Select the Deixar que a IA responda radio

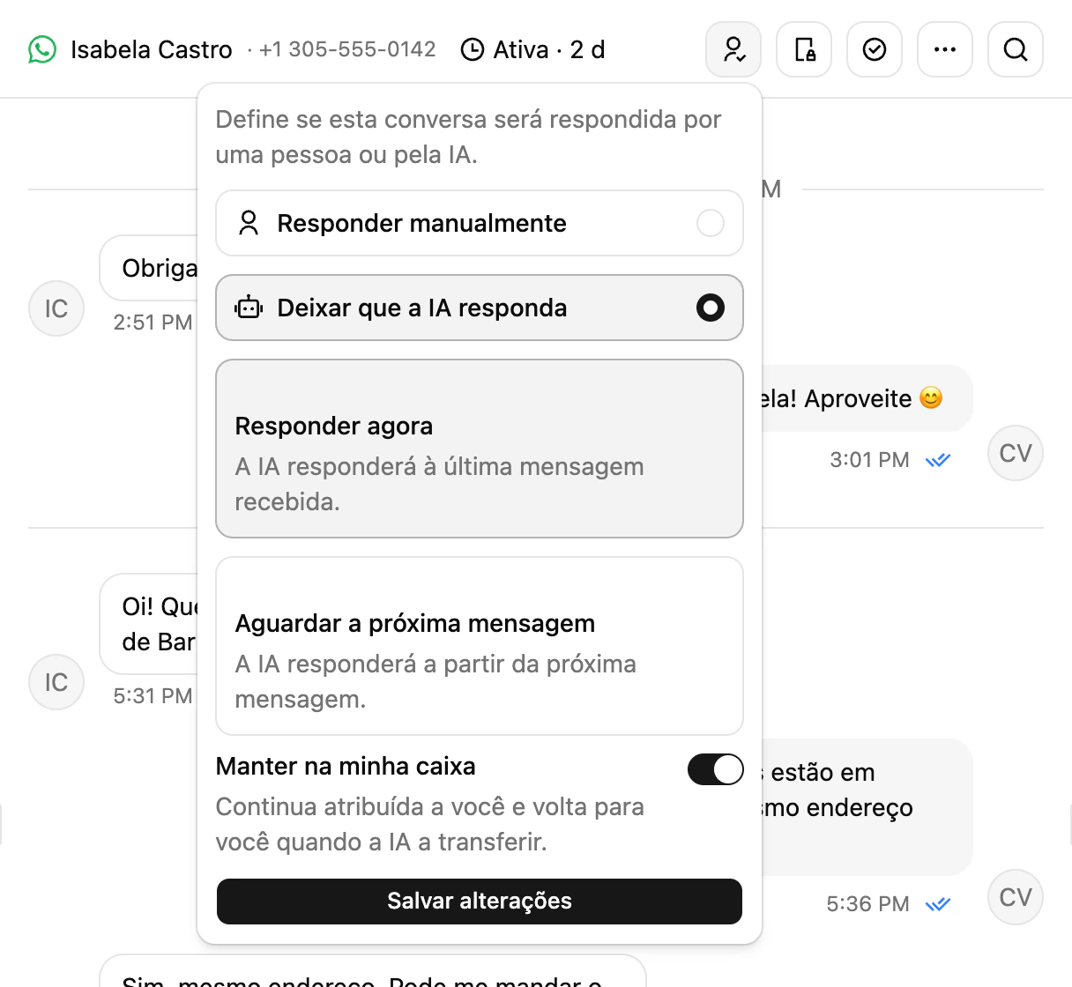click(x=711, y=308)
